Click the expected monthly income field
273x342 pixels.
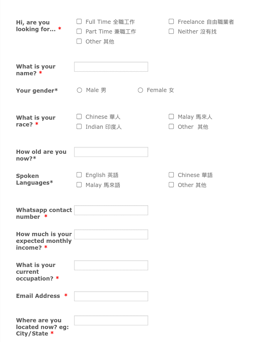[x=111, y=234]
